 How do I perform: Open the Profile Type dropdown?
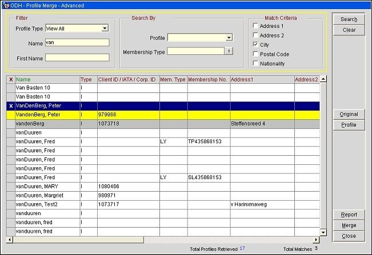105,28
